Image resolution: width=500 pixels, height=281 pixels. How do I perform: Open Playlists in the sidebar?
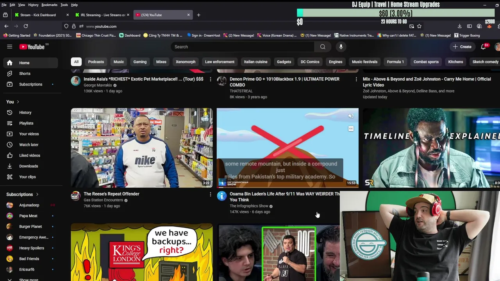pos(31,123)
